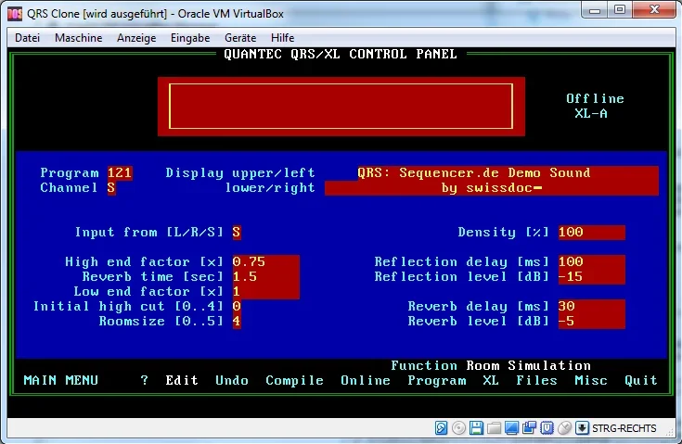The height and width of the screenshot is (444, 682).
Task: Click the hard disk activity icon
Action: click(441, 428)
